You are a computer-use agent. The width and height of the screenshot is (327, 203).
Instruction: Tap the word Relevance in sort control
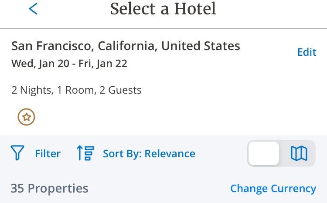pyautogui.click(x=170, y=154)
